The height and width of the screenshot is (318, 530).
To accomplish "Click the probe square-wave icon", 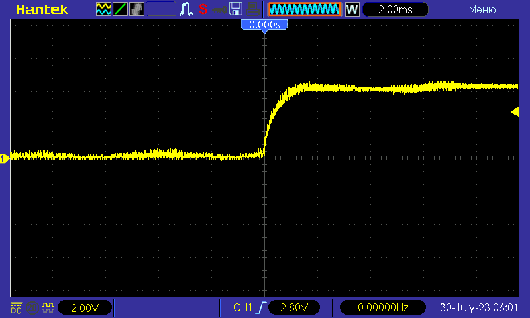I will point(48,307).
